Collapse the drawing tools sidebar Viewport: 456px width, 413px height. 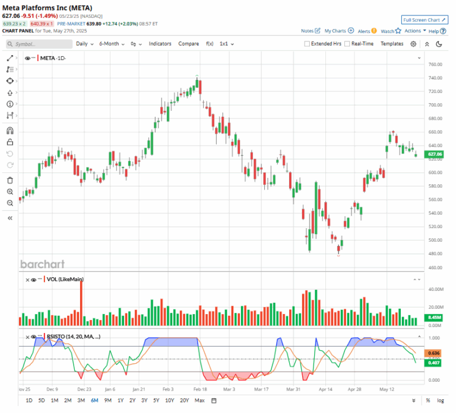click(10, 218)
